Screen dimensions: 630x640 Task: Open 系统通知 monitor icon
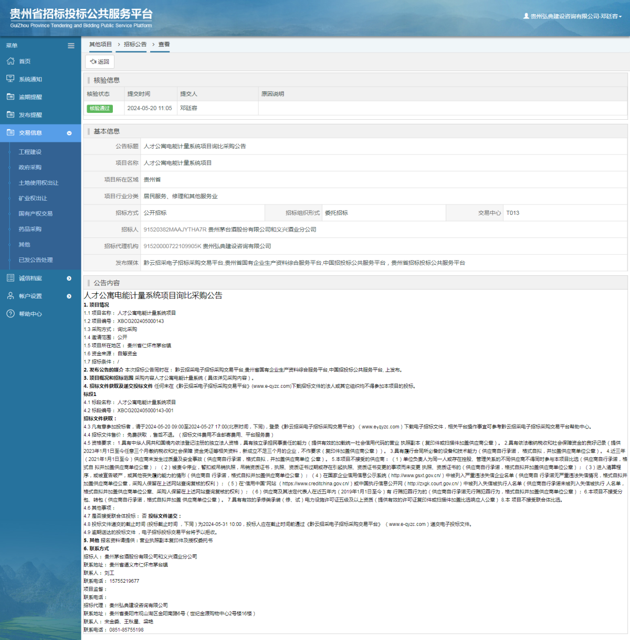(10, 79)
